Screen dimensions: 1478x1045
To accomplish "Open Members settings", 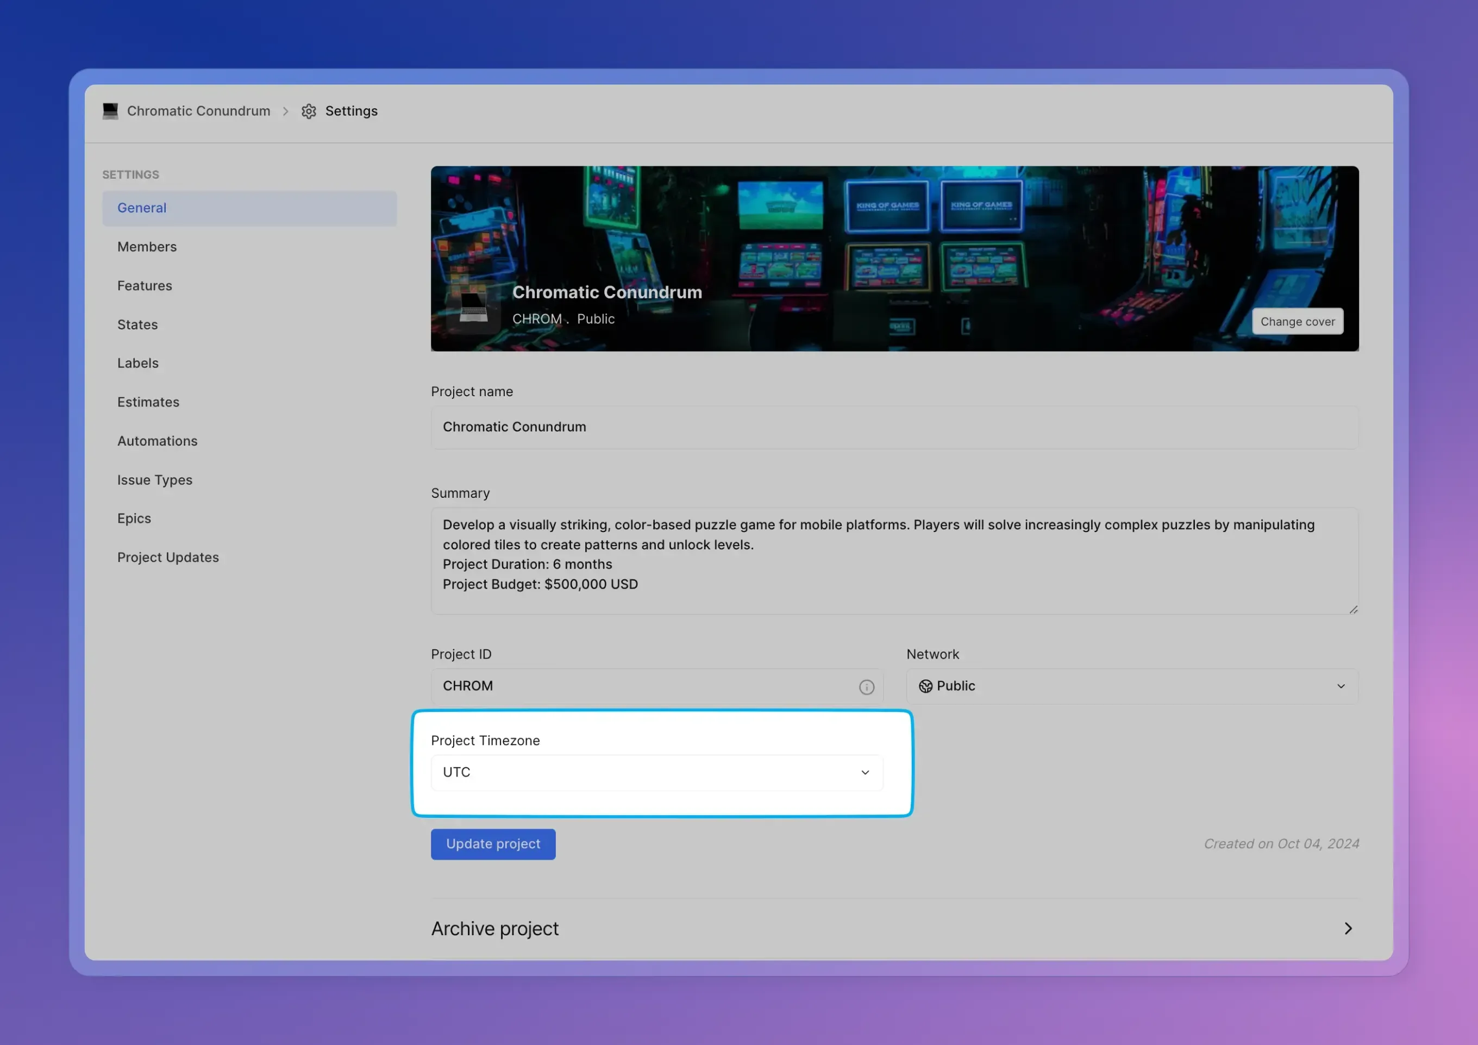I will point(147,247).
